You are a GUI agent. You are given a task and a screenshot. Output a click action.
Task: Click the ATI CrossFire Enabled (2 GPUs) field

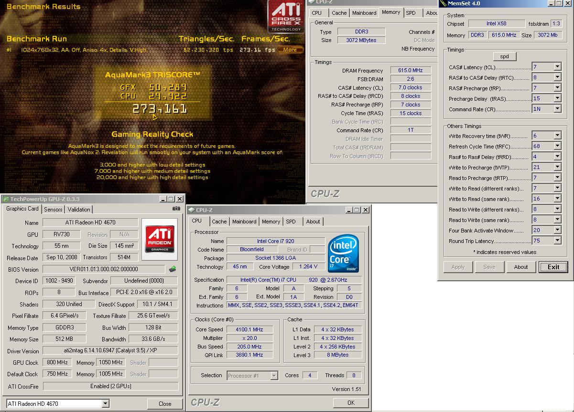point(110,386)
